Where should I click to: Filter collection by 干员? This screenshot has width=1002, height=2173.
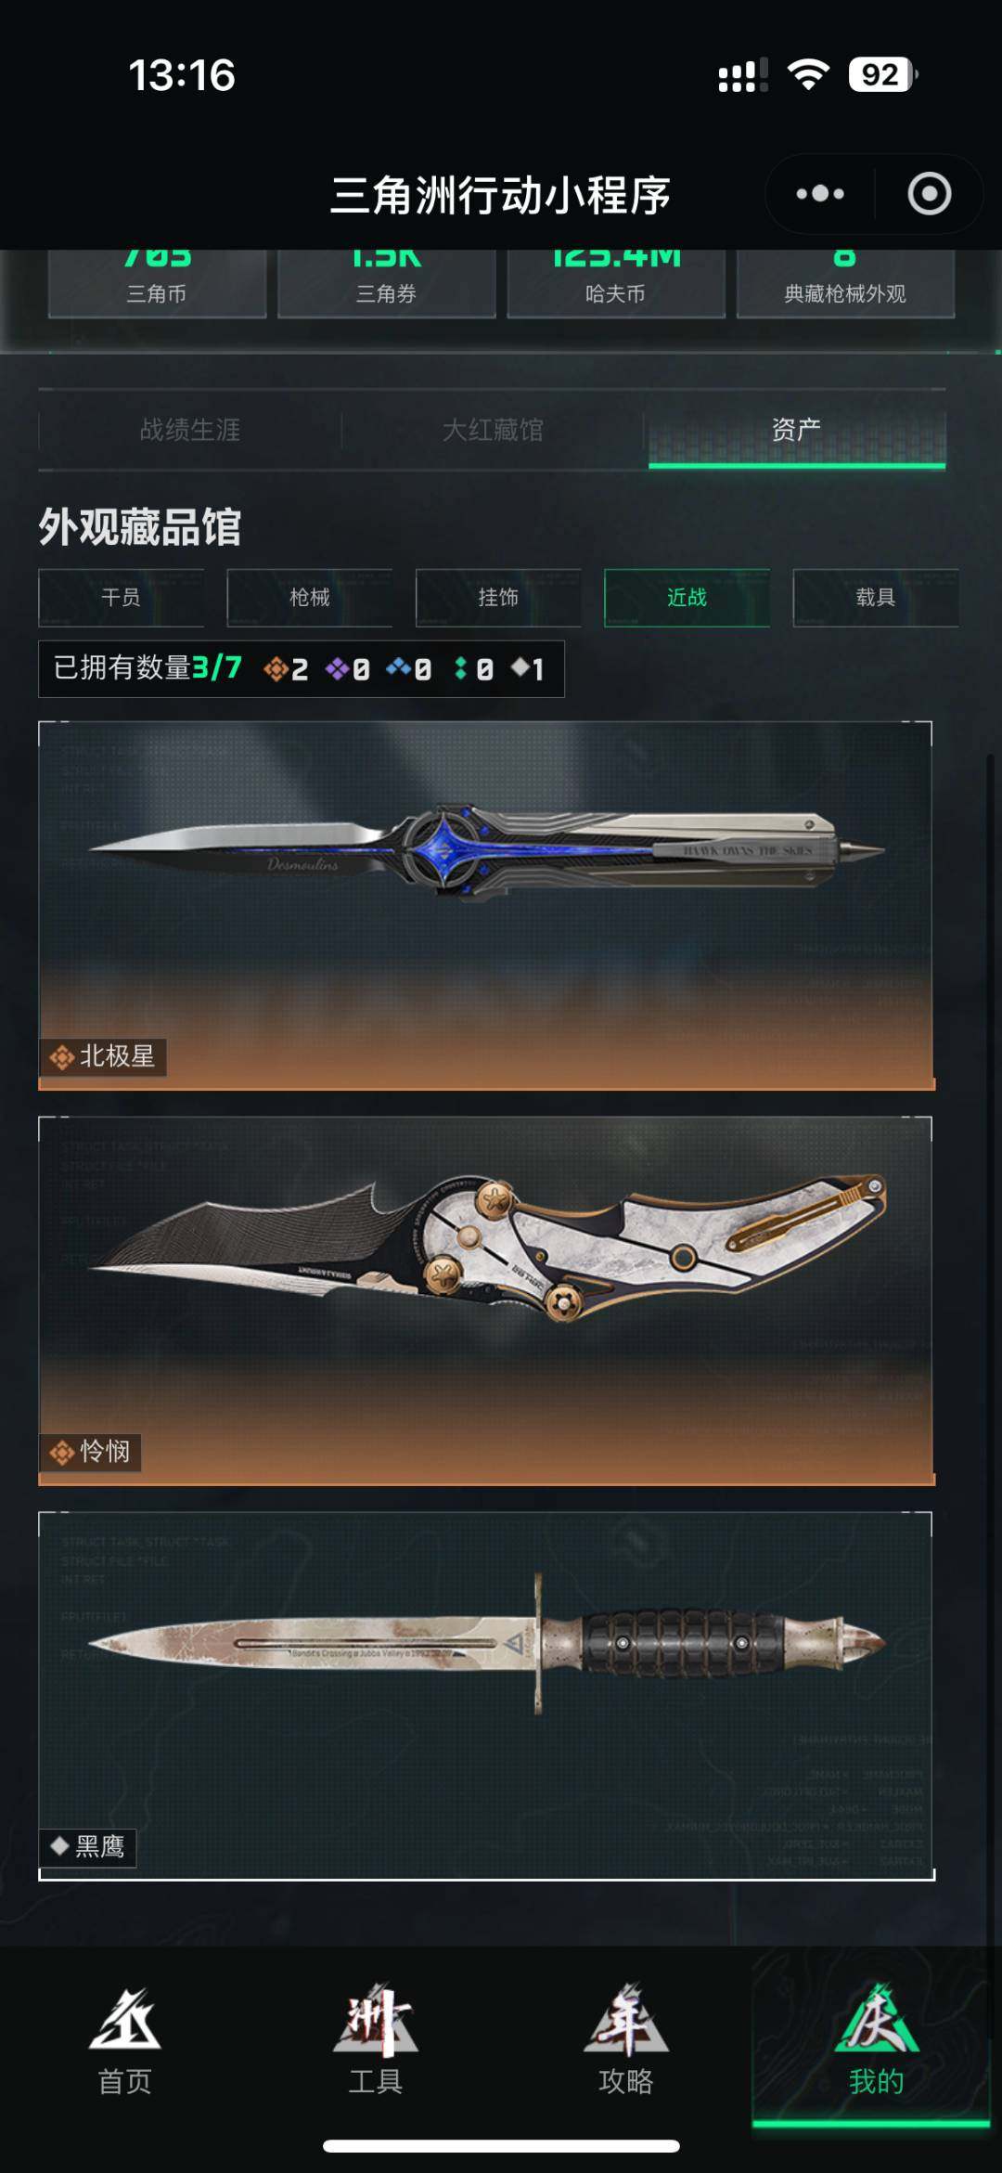point(122,598)
